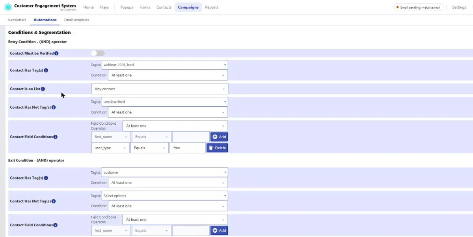The height and width of the screenshot is (237, 473).
Task: Open info icon for exit Contact Has Tag(s)
Action: (46, 178)
